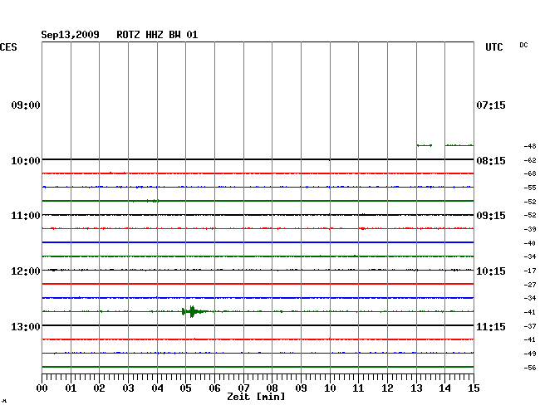The height and width of the screenshot is (410, 540).
Task: Click the station label "ROTZ HHZ BW 01"
Action: [x=157, y=35]
